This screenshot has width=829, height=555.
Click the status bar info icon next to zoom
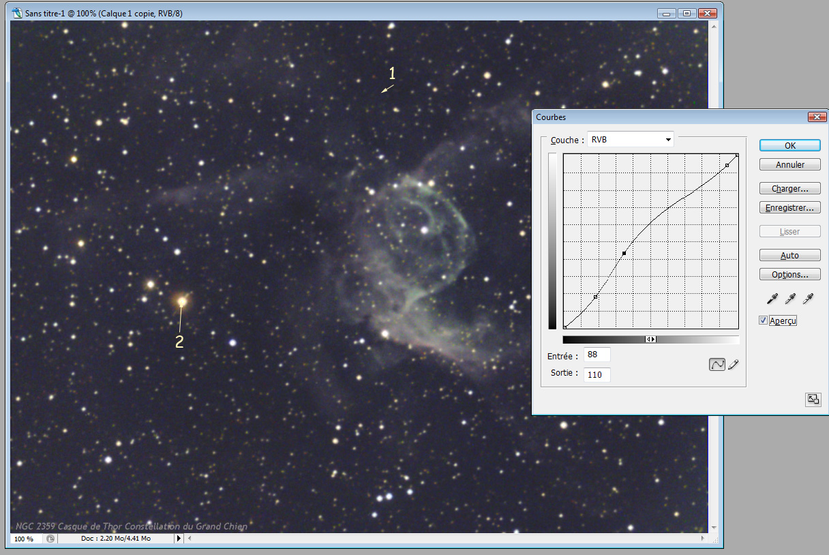click(50, 539)
